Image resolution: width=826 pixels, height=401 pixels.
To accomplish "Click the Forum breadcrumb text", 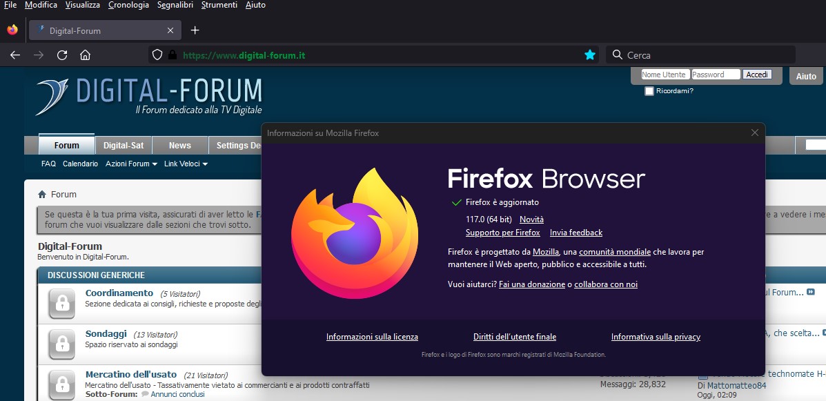I will (x=63, y=195).
